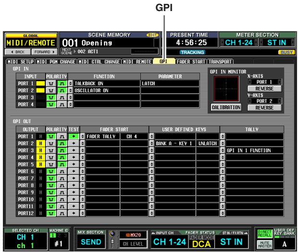
Task: Set GPI OUT PORT 8 to negative polarity
Action: 51,185
